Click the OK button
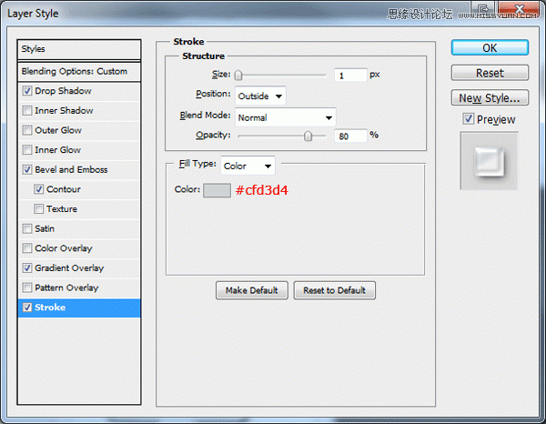Viewport: 546px width, 424px height. (490, 47)
